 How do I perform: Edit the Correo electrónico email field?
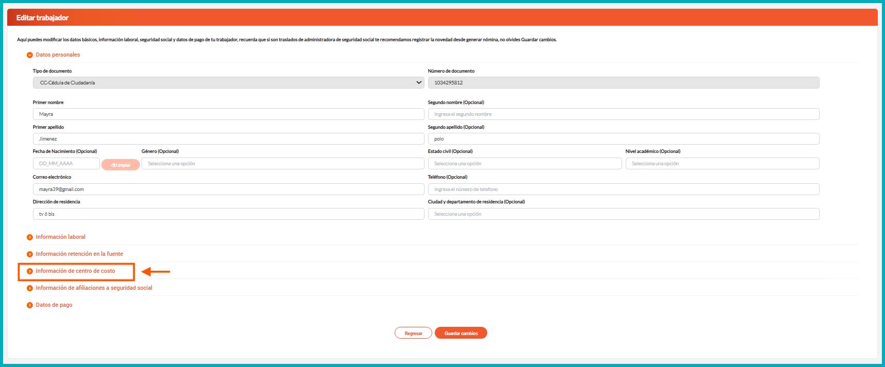(228, 189)
